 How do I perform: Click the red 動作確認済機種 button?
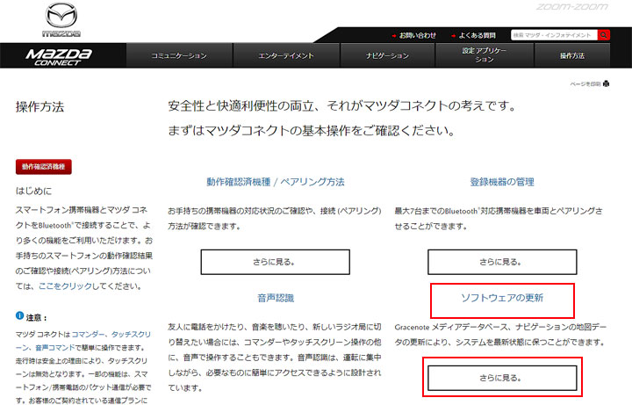coord(44,167)
